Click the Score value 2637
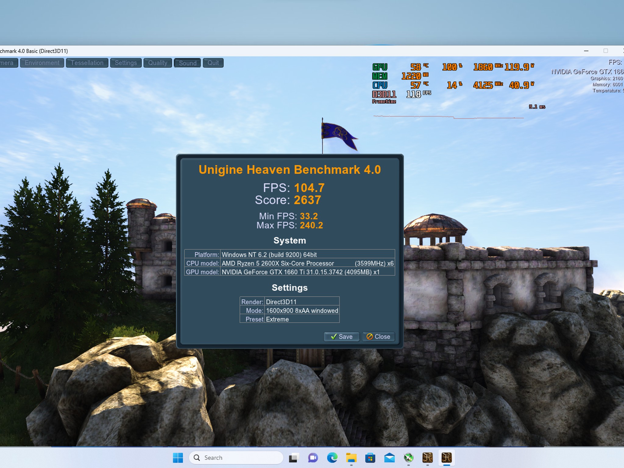Screen dimensions: 624x468 [307, 200]
